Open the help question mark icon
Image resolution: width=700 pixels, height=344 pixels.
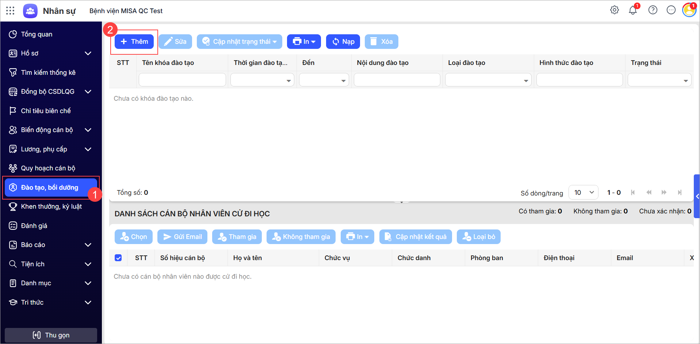click(653, 10)
